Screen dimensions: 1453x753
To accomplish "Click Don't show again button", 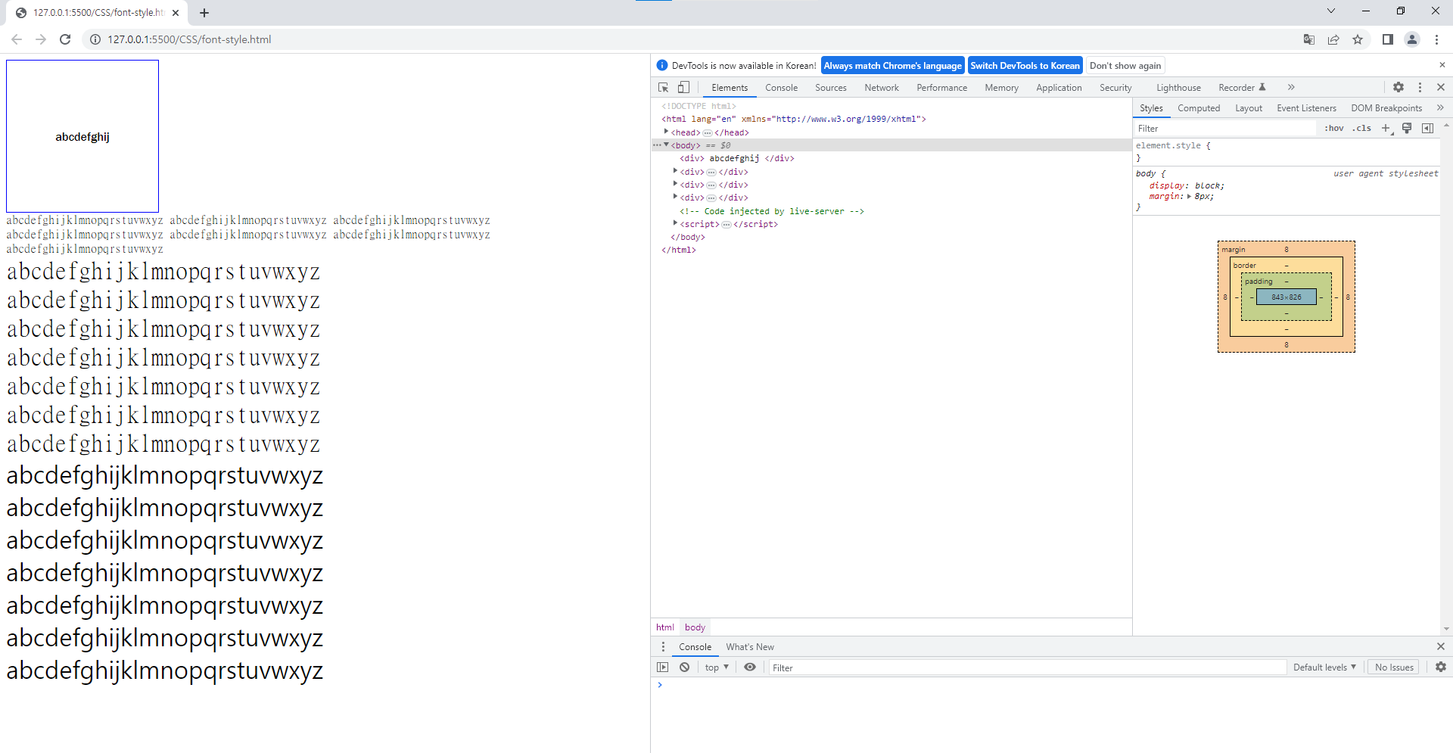I will 1125,66.
